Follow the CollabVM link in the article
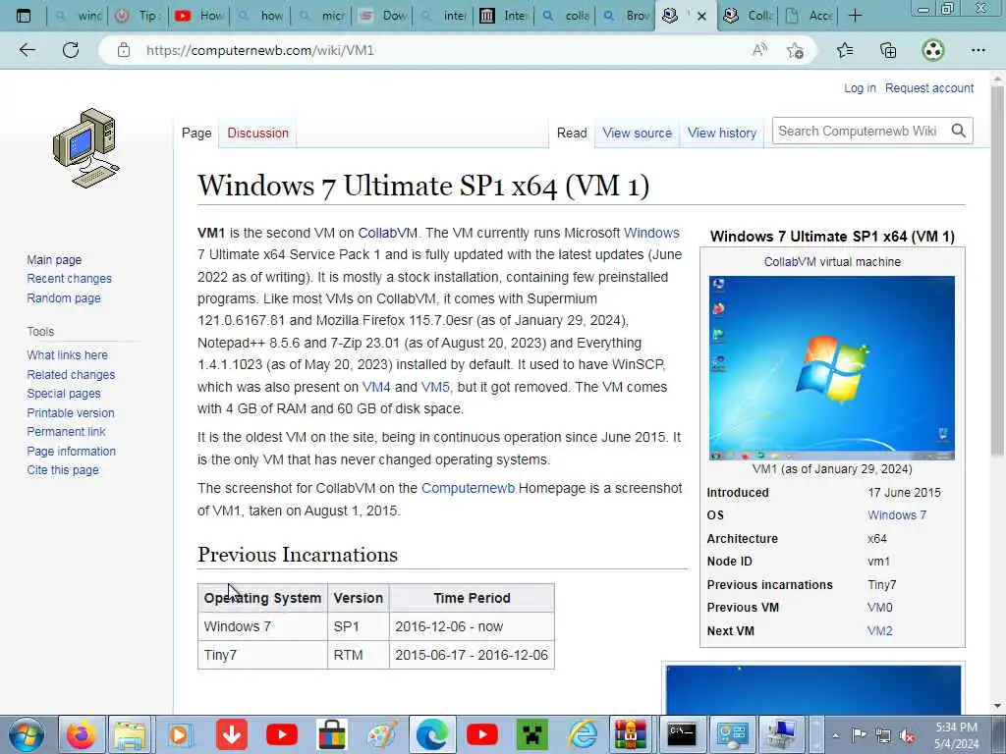 pyautogui.click(x=387, y=233)
